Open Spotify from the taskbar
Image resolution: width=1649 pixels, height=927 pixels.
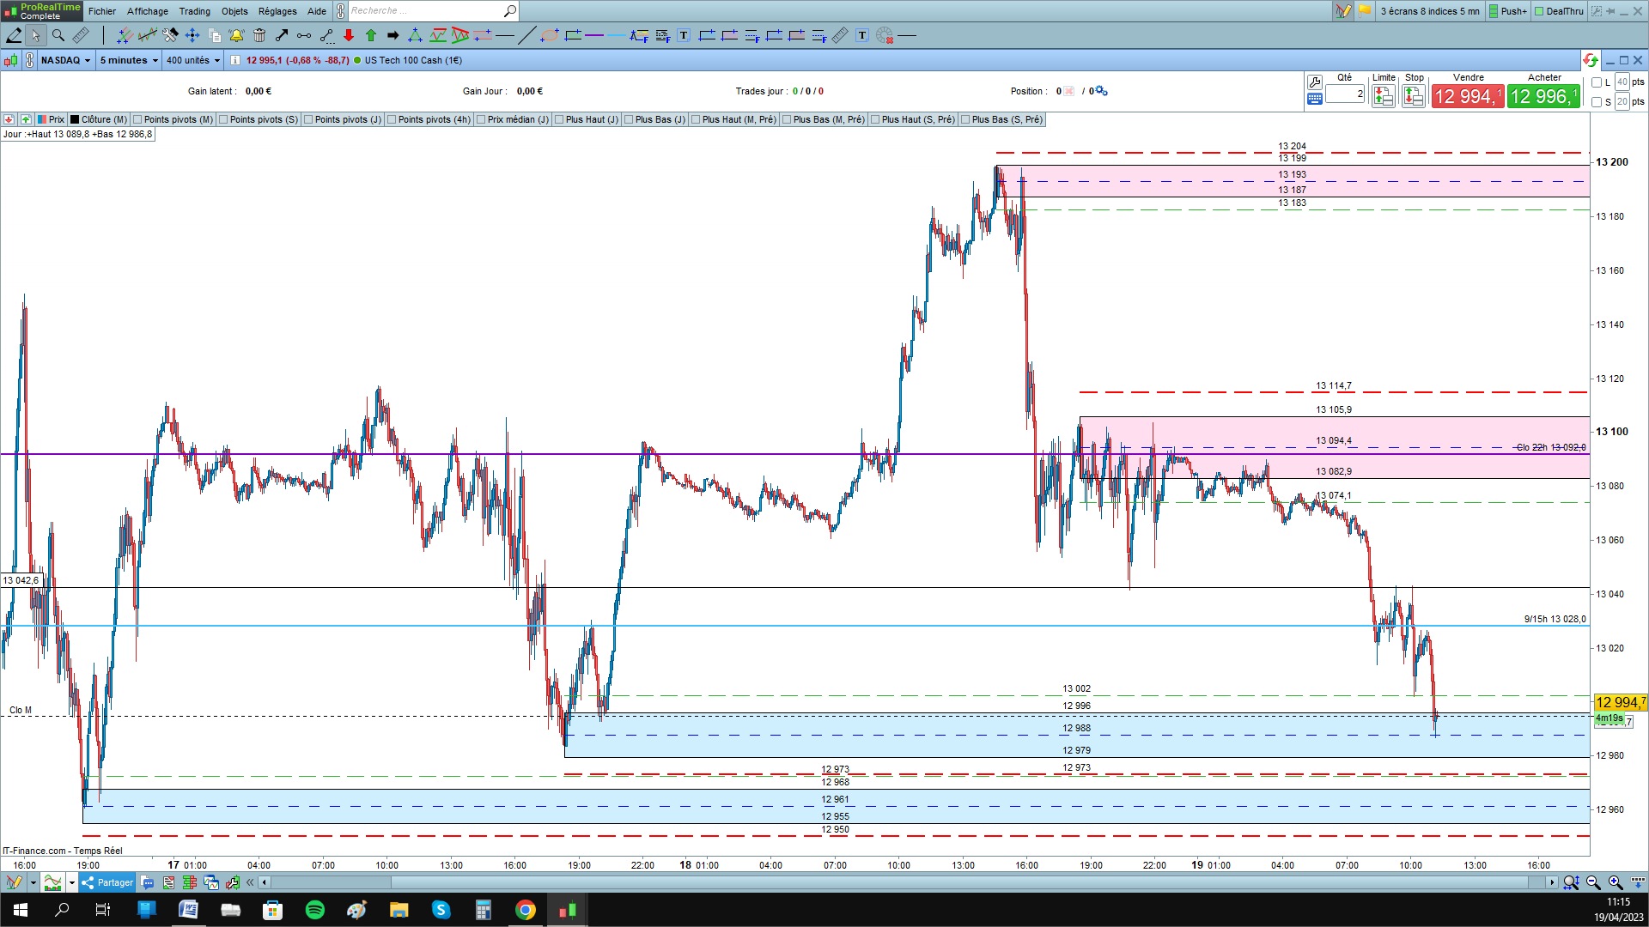click(315, 910)
